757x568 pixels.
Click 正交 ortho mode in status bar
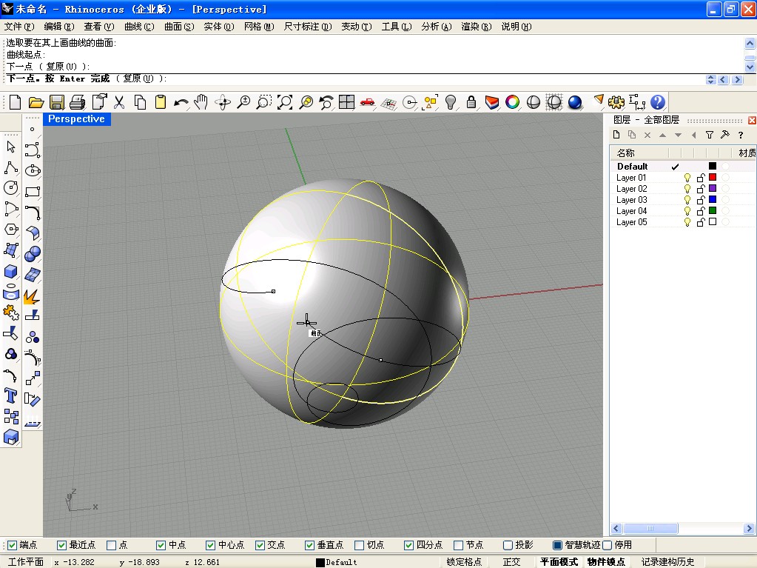pos(511,562)
